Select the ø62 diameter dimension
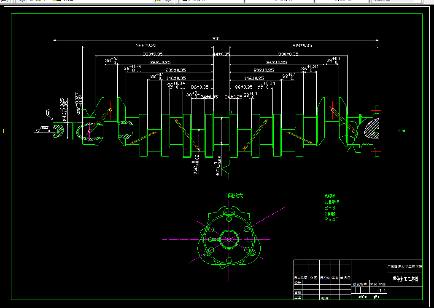 (x=196, y=165)
